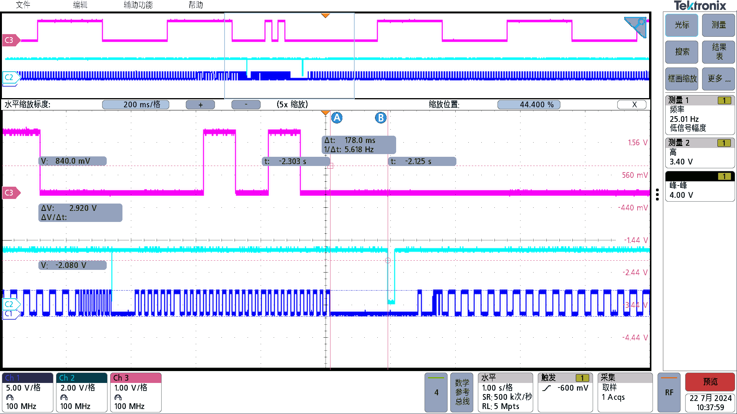The width and height of the screenshot is (737, 414).
Task: Open the 更多 more options dropdown
Action: [719, 79]
